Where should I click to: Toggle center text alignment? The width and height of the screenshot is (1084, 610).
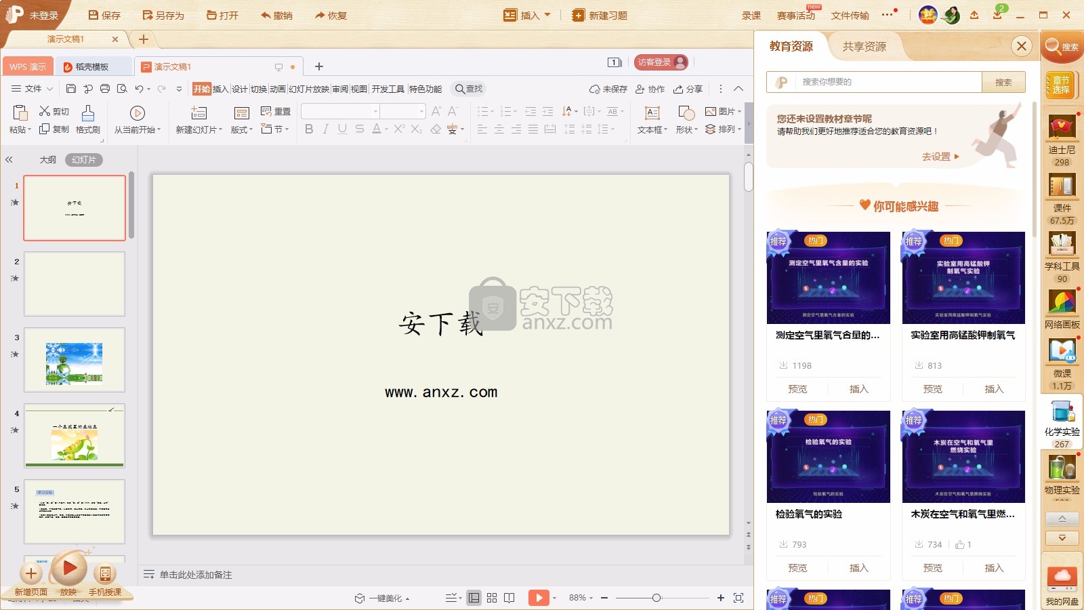tap(499, 129)
